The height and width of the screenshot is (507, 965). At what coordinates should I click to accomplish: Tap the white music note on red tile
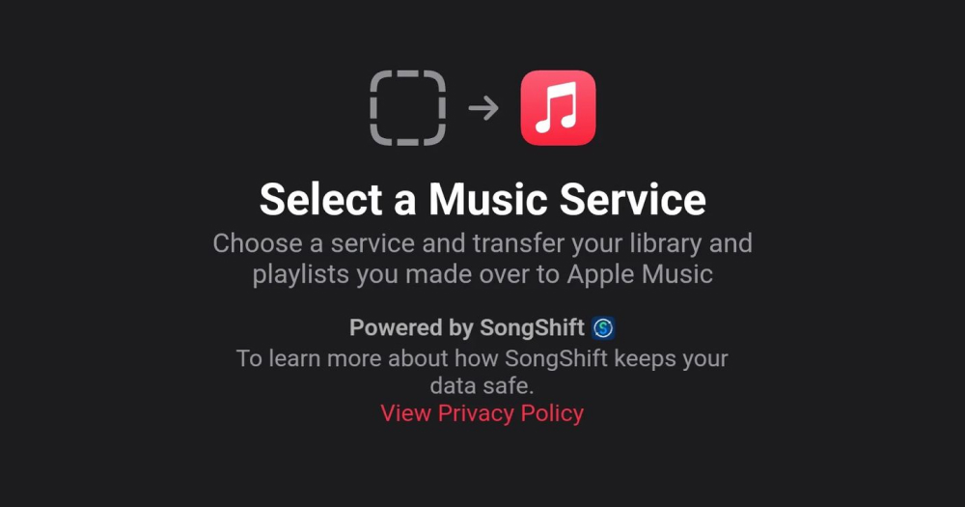558,108
